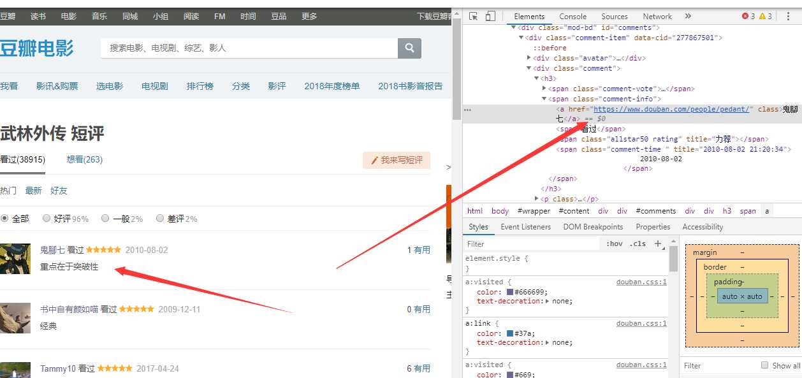
Task: Open douban.css:1 source link for a:link rule
Action: tap(641, 323)
